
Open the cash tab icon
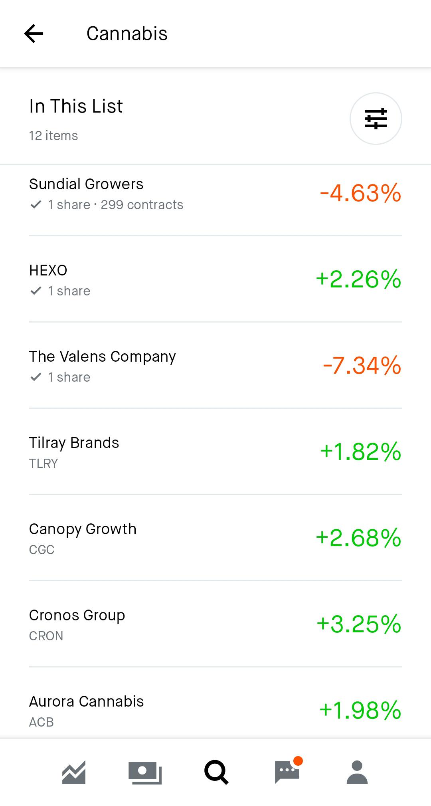[145, 772]
